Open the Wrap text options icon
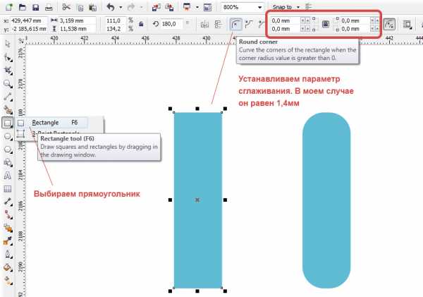 click(407, 24)
